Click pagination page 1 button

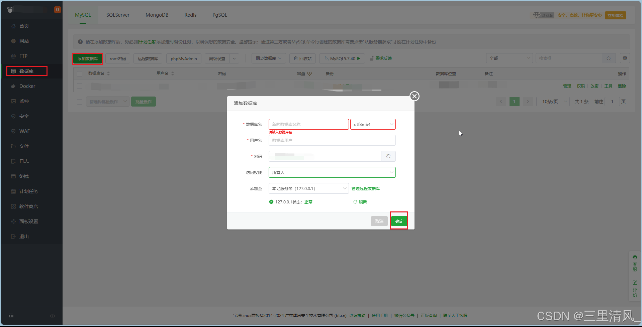pos(514,102)
